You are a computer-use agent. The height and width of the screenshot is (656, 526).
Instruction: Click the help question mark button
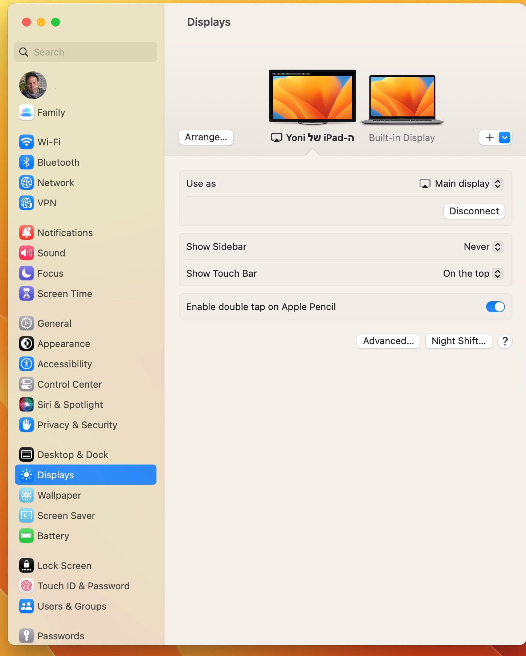click(505, 341)
